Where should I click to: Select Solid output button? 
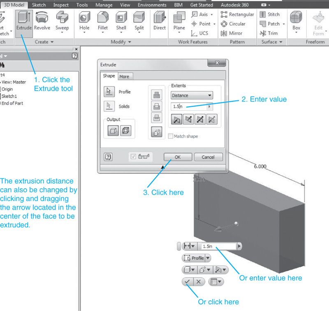(113, 131)
